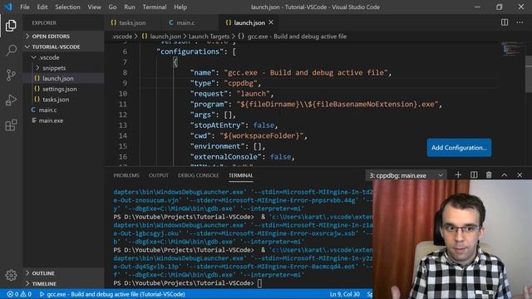Split the terminal pane
This screenshot has height=299, width=532.
474,175
